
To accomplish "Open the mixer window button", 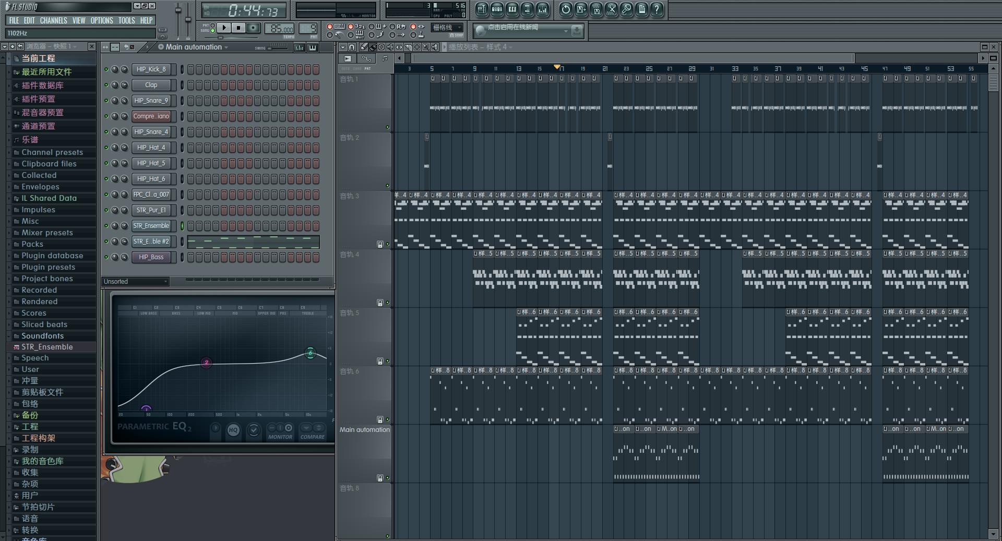I will (x=542, y=9).
